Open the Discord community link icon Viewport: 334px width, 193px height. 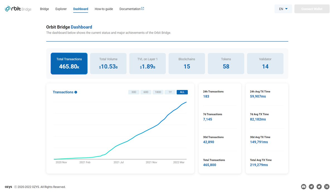[304, 187]
